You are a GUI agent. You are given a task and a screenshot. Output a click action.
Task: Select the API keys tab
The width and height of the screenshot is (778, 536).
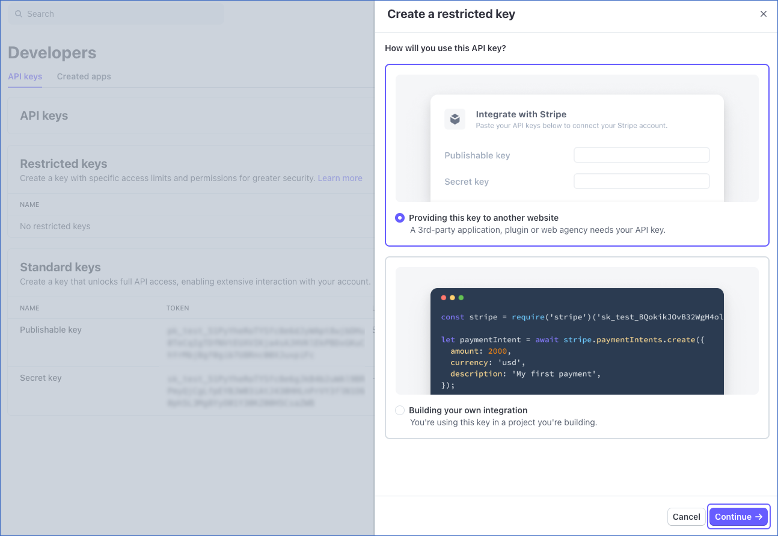[x=25, y=76]
